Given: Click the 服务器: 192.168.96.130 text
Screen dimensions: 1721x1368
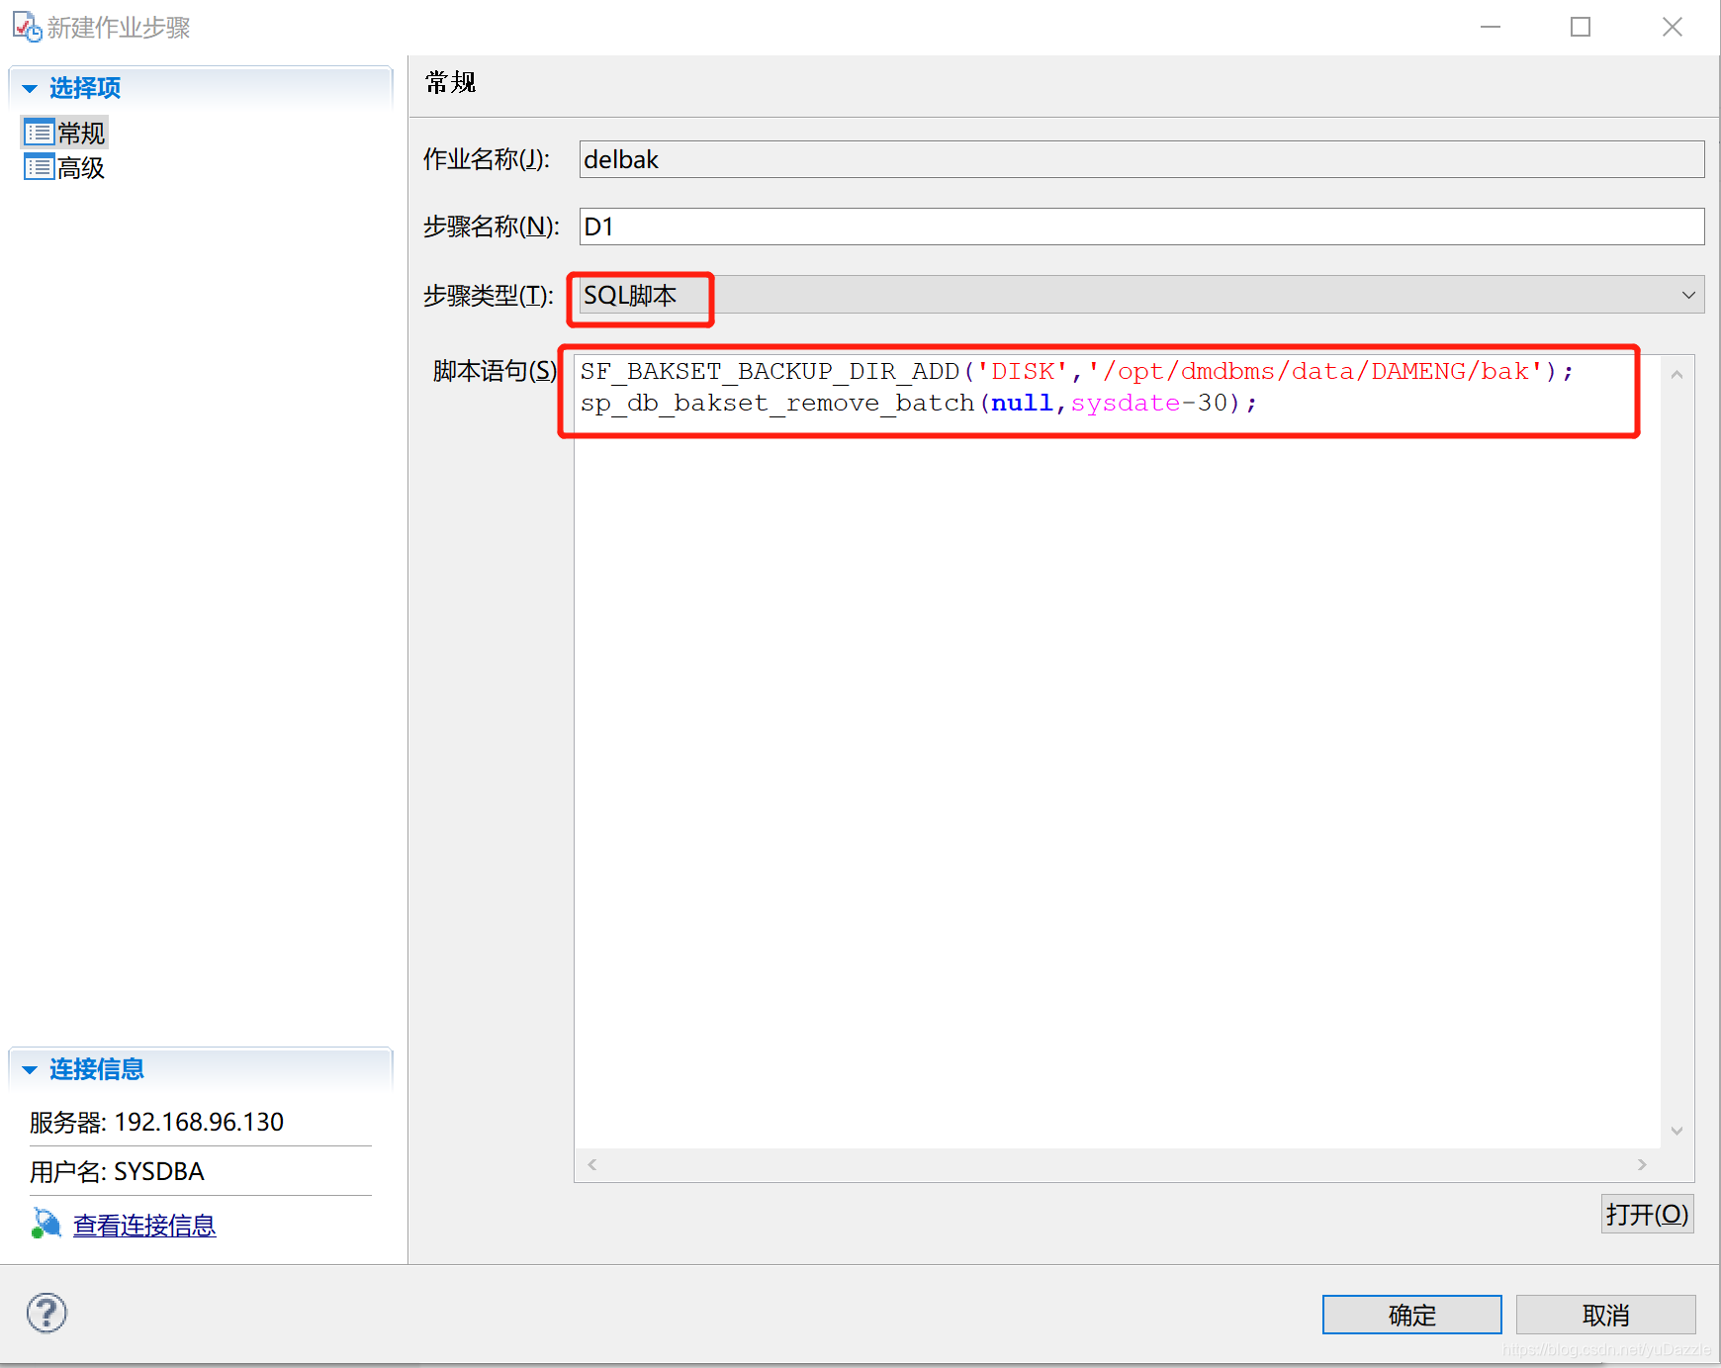Looking at the screenshot, I should [156, 1122].
